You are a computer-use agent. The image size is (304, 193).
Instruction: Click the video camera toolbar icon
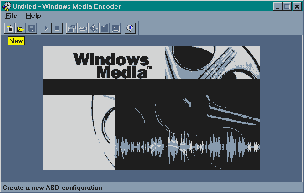coord(82,28)
